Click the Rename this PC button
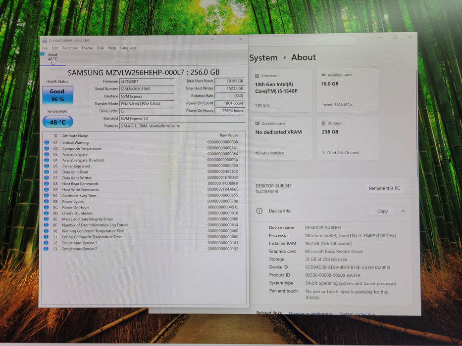462x346 pixels. (x=384, y=188)
